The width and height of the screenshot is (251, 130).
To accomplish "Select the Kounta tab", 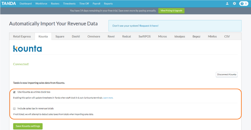I will 43,36.
